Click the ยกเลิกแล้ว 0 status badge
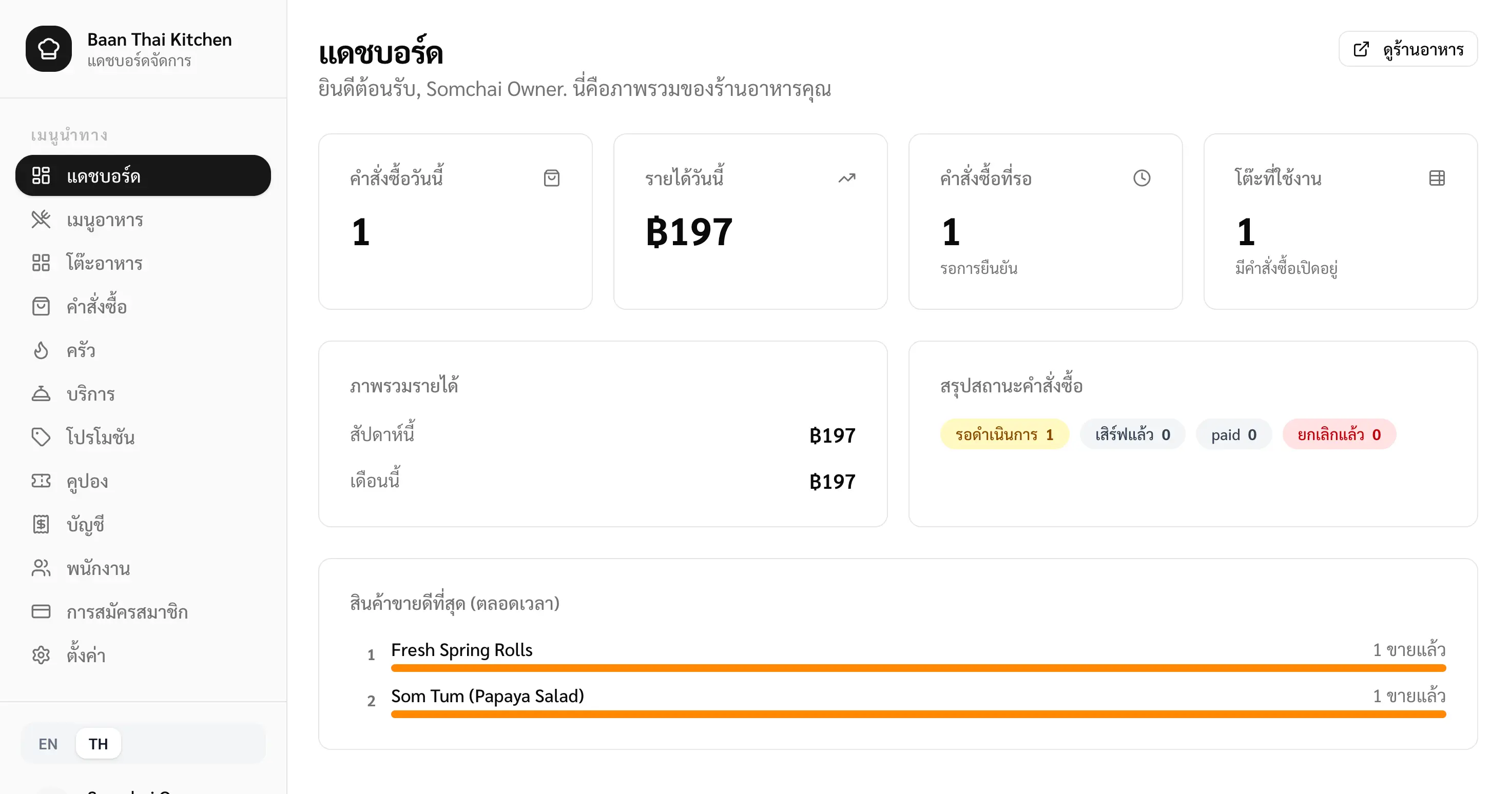Image resolution: width=1509 pixels, height=794 pixels. 1339,434
